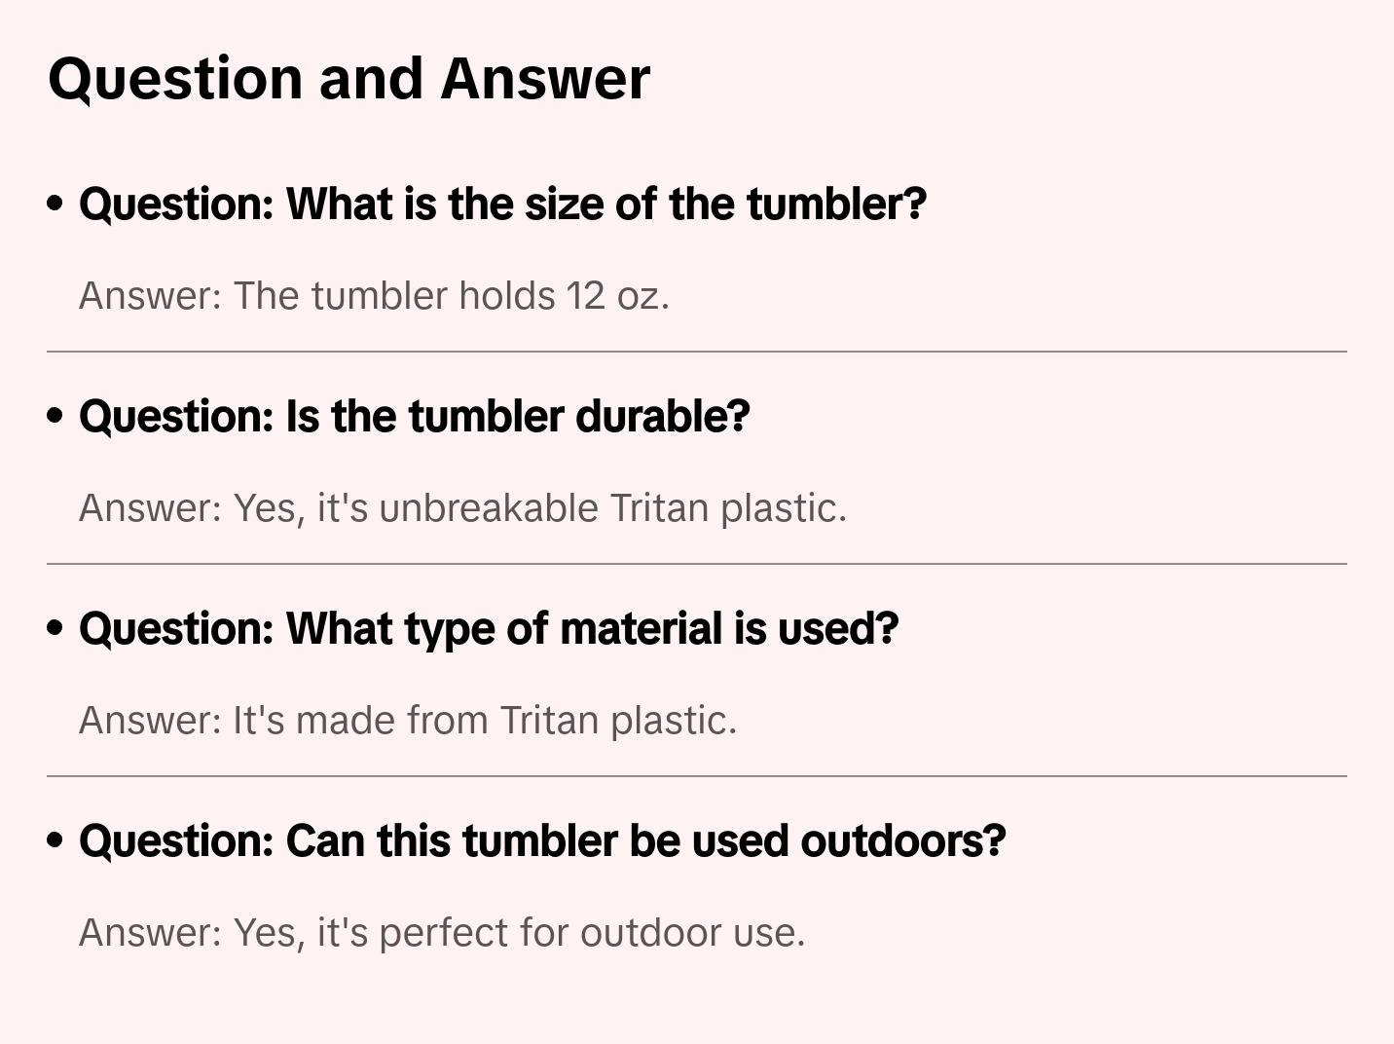Click the unbreakable Tritan plastic answer
The height and width of the screenshot is (1044, 1394).
coord(462,507)
